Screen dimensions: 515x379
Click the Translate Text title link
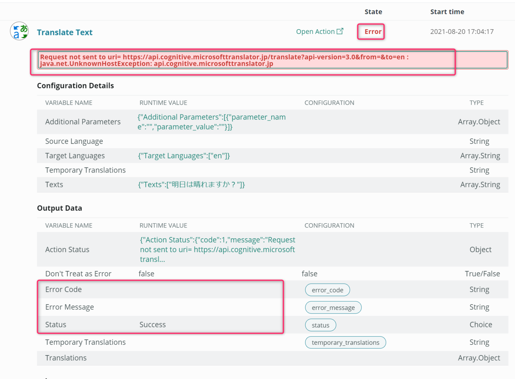coord(65,32)
